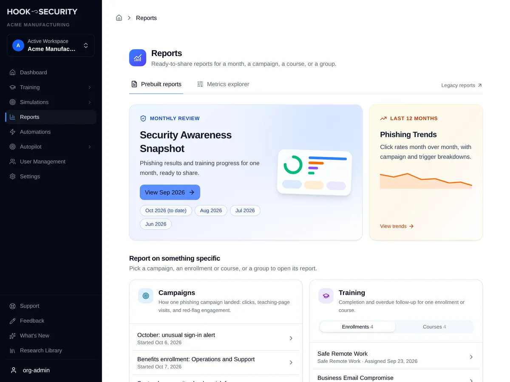
Task: Click the Hook Security logo
Action: 42,12
